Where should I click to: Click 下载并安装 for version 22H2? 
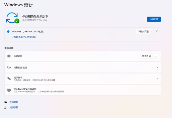tap(143, 31)
